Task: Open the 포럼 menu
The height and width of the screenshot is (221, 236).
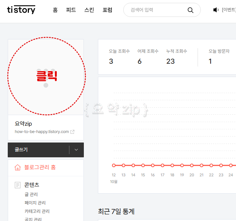Action: (x=107, y=10)
